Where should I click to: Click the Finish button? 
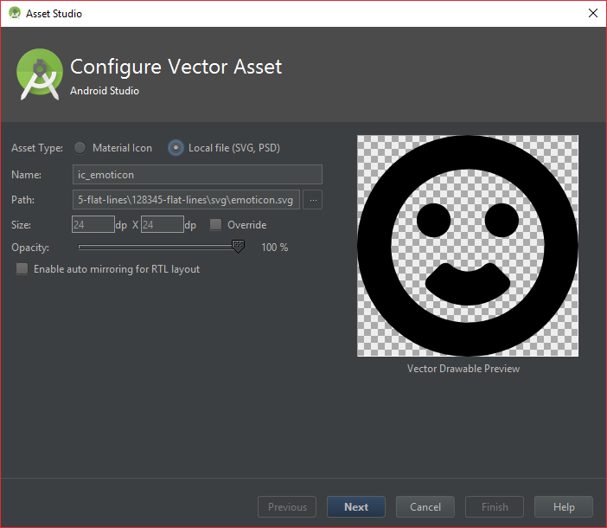pyautogui.click(x=495, y=506)
